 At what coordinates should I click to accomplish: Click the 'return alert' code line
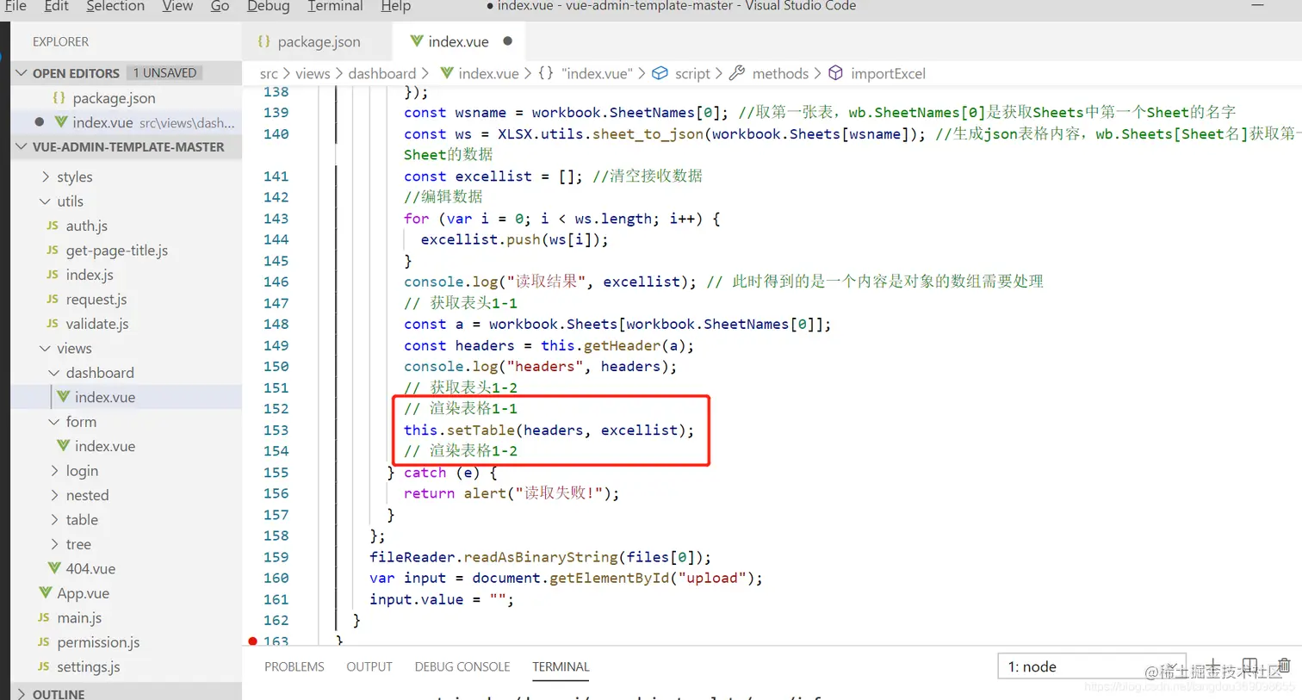(512, 493)
